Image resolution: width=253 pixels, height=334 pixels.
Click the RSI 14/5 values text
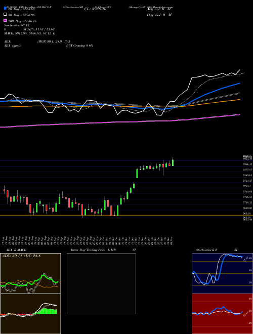click(x=39, y=29)
